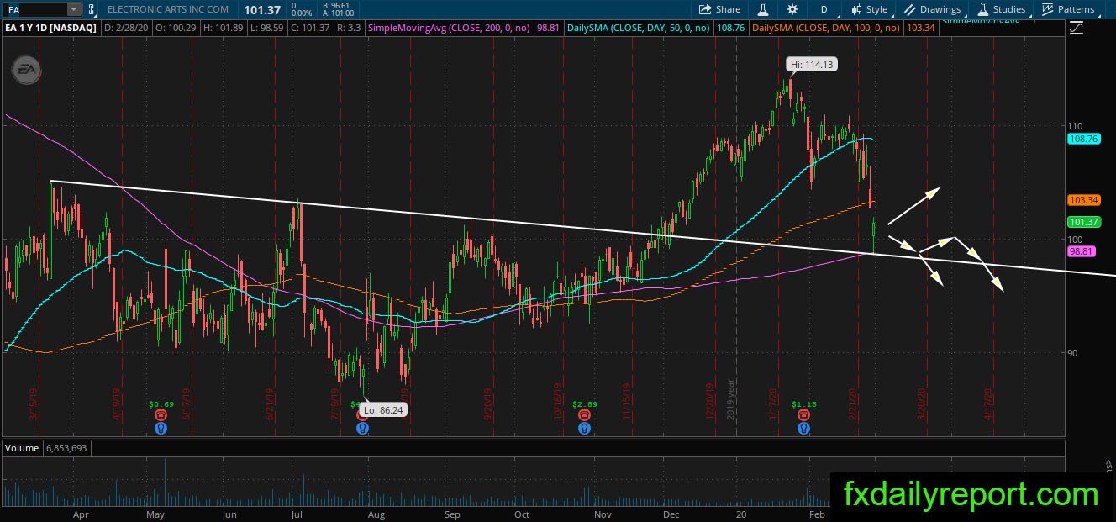Click the Share button
This screenshot has width=1116, height=522.
pyautogui.click(x=720, y=9)
